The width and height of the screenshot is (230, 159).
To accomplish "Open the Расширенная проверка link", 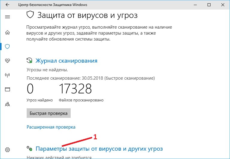I will click(x=51, y=127).
